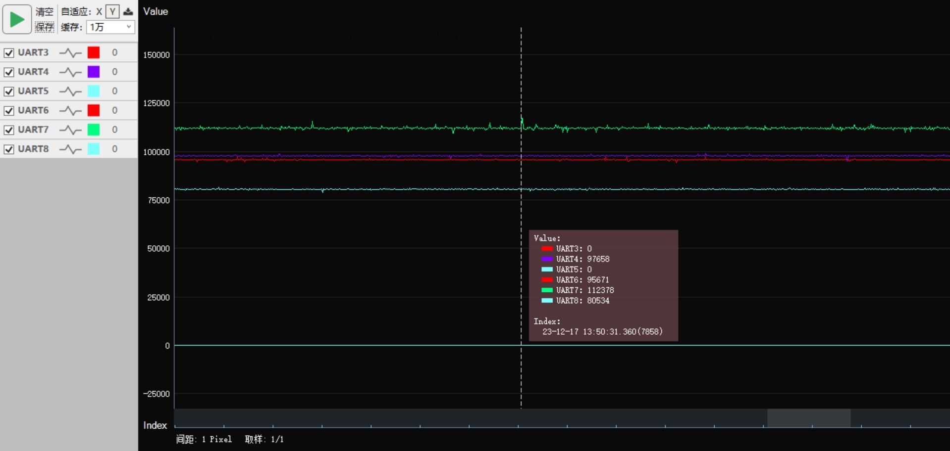Uncheck the UART4 channel checkbox
The height and width of the screenshot is (451, 950).
click(9, 72)
